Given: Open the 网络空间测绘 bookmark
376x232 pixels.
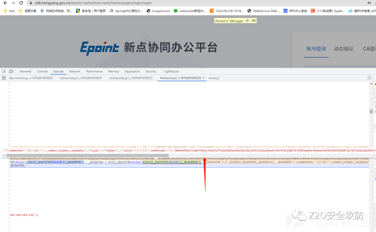Looking at the screenshot, I should pyautogui.click(x=56, y=11).
